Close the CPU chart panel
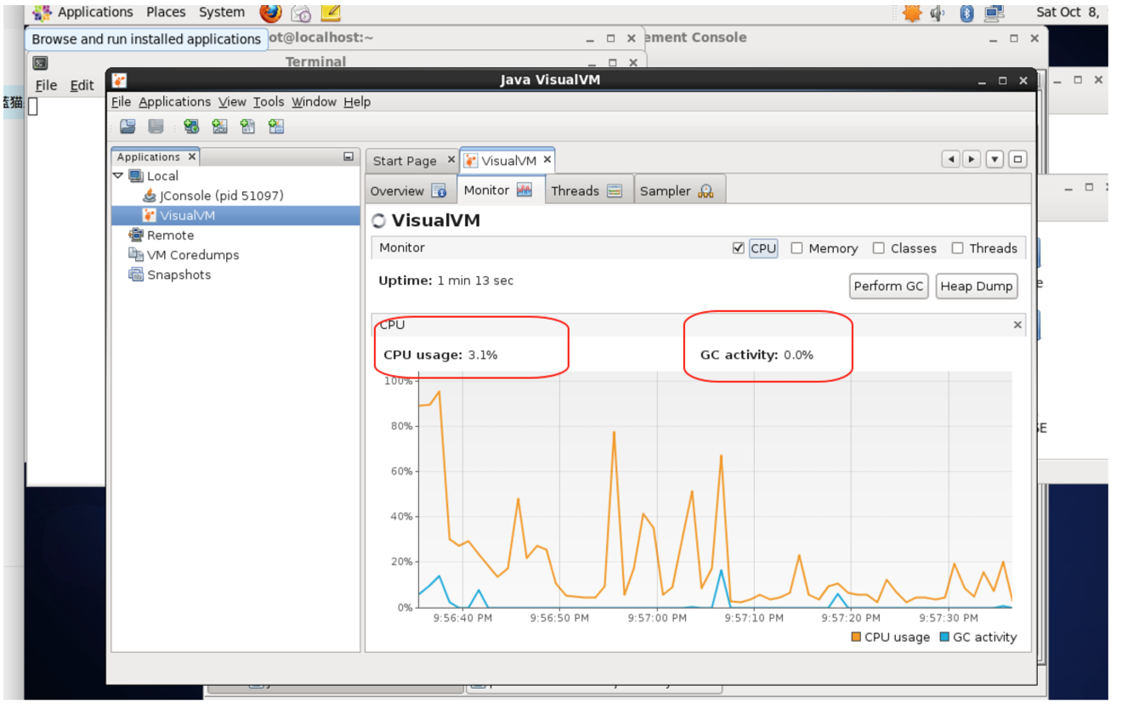Viewport: 1122px width, 709px height. [1017, 325]
